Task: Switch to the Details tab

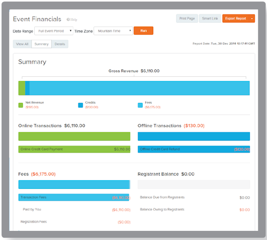Action: pyautogui.click(x=60, y=44)
